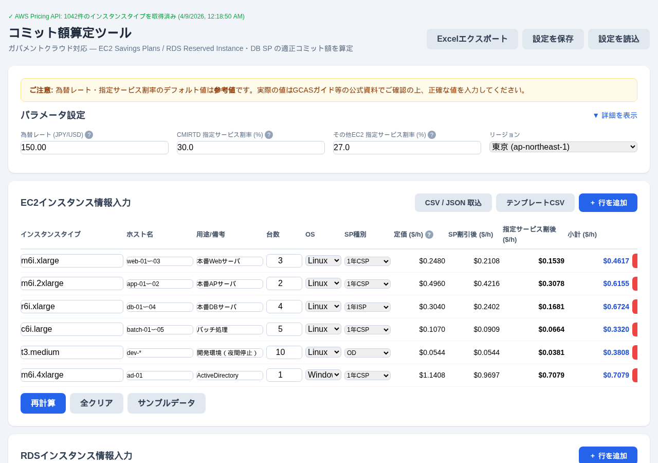Open SP種別 dropdown for t3.medium row
This screenshot has width=658, height=463.
[368, 353]
